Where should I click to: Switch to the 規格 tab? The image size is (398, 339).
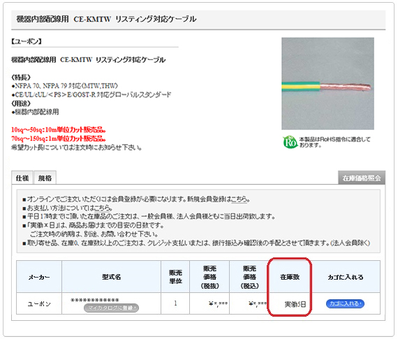(45, 179)
